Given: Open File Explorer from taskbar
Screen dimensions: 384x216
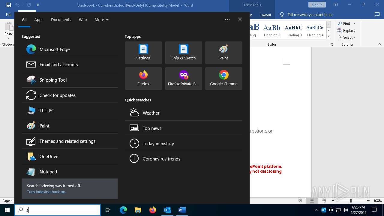Looking at the screenshot, I should click(138, 210).
